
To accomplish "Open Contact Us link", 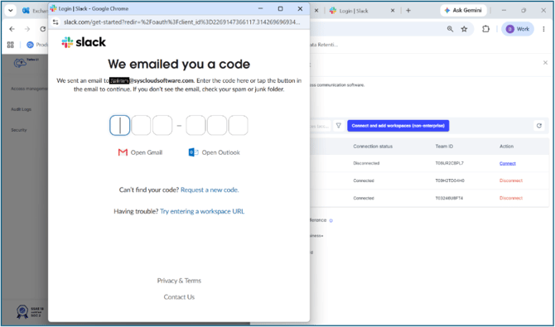I will pyautogui.click(x=179, y=297).
